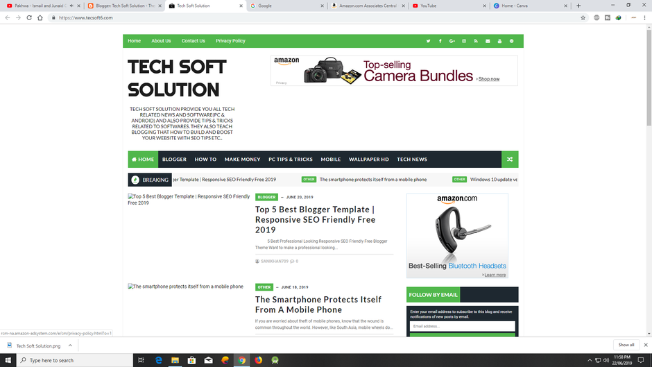Open the HOW TO menu item

pos(205,160)
